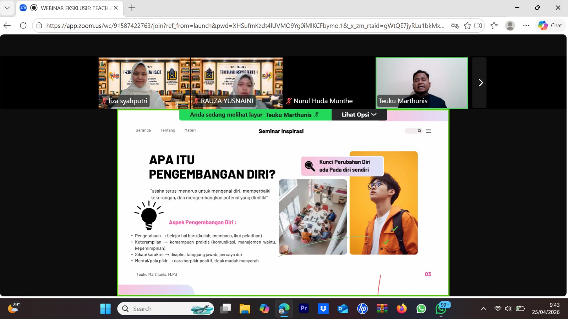
Task: Open WhatsApp from the taskbar
Action: (x=421, y=309)
